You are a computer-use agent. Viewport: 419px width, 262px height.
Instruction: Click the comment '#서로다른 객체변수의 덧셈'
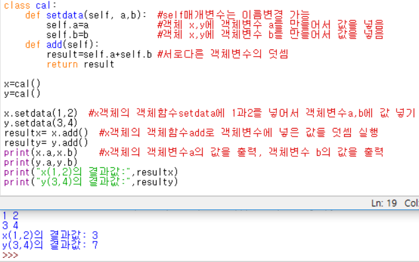pos(222,54)
